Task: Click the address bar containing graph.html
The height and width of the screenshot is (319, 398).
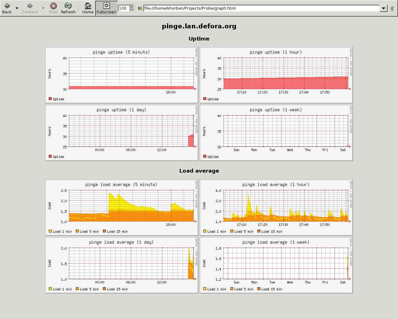Action: [261, 8]
